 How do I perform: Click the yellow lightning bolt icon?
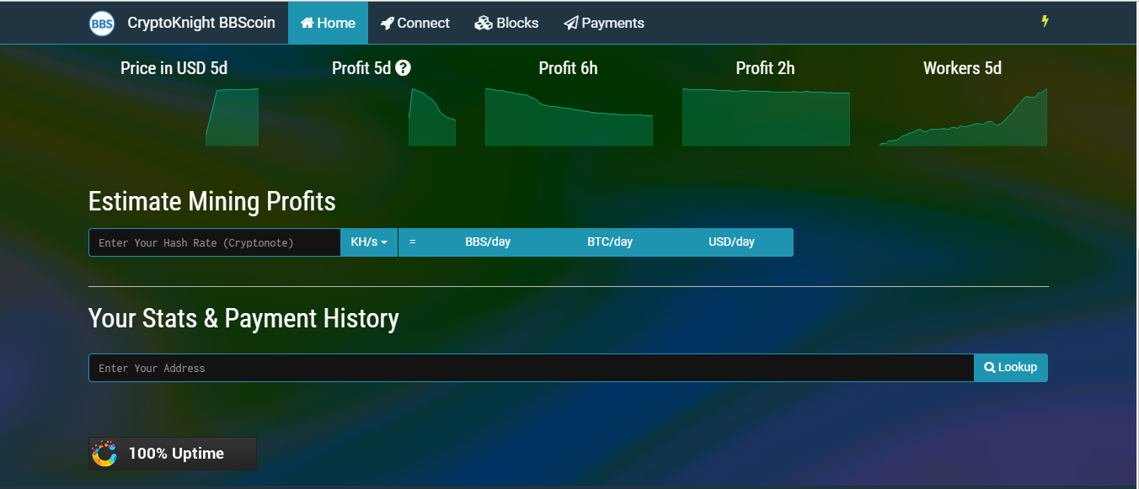coord(1045,22)
